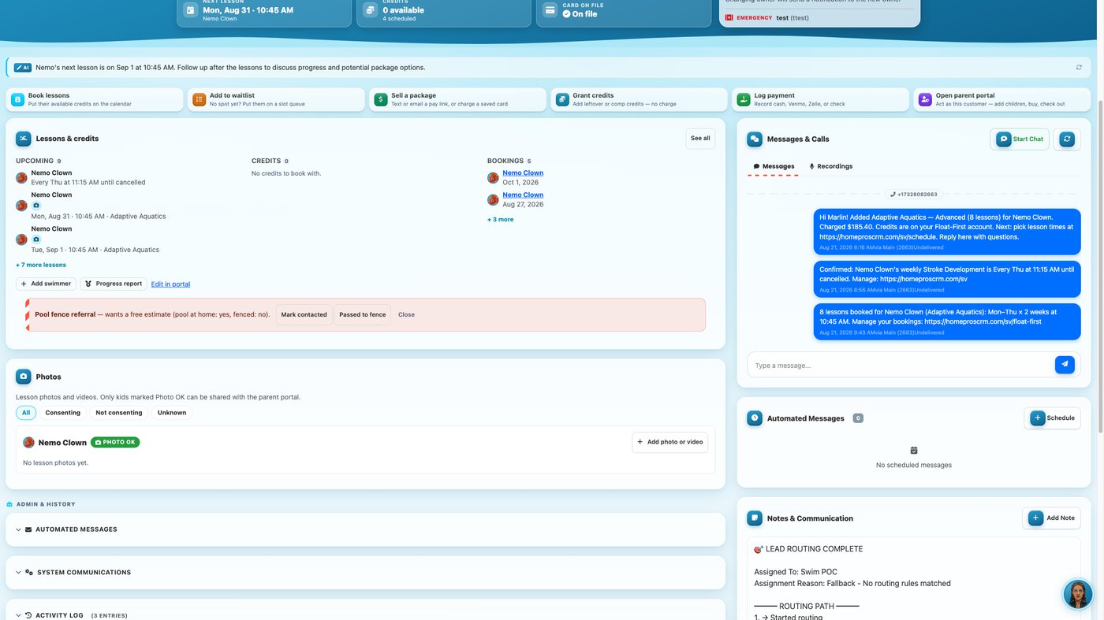The image size is (1104, 620).
Task: Click Passed to fence button
Action: tap(363, 314)
